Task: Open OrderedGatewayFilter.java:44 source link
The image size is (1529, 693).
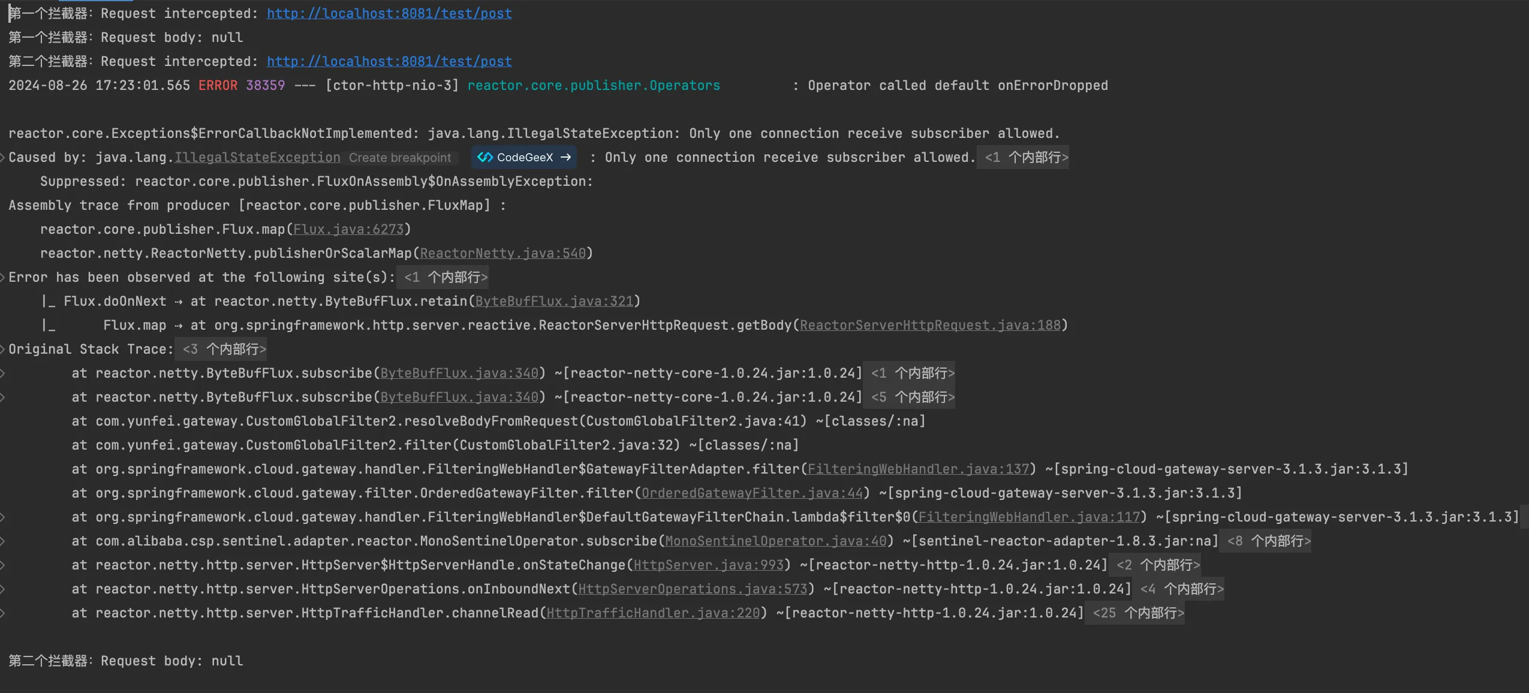Action: coord(752,493)
